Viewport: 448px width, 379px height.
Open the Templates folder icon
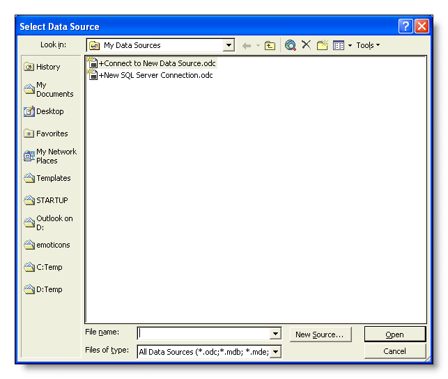pos(29,178)
